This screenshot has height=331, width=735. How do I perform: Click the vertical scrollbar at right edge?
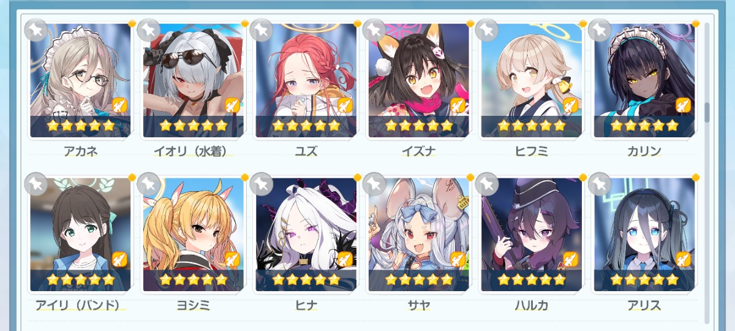tap(707, 172)
